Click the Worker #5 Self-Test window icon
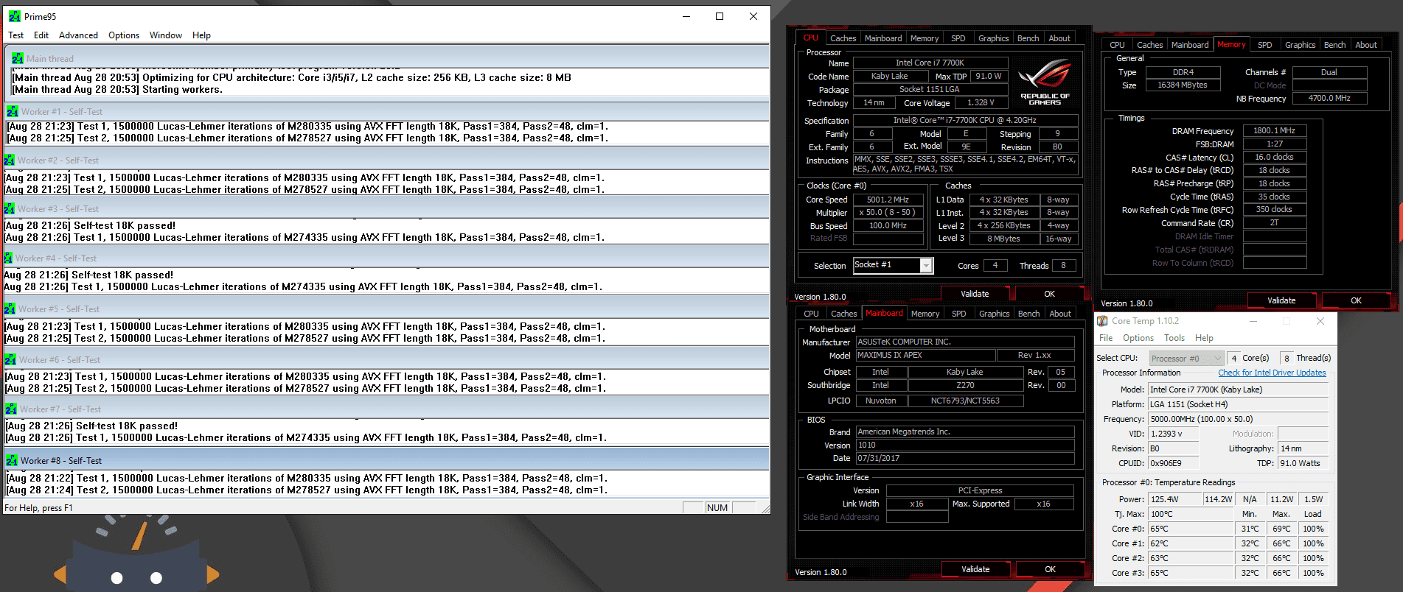The width and height of the screenshot is (1403, 592). click(10, 309)
